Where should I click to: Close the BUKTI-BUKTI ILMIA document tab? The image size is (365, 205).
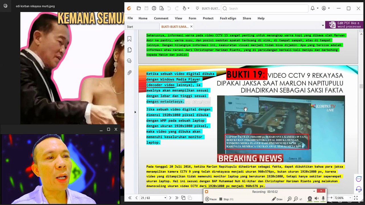click(x=191, y=26)
